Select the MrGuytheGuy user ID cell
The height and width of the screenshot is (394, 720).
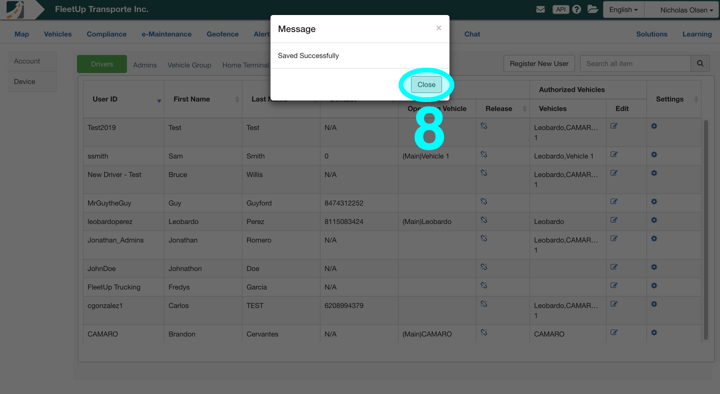(x=123, y=203)
